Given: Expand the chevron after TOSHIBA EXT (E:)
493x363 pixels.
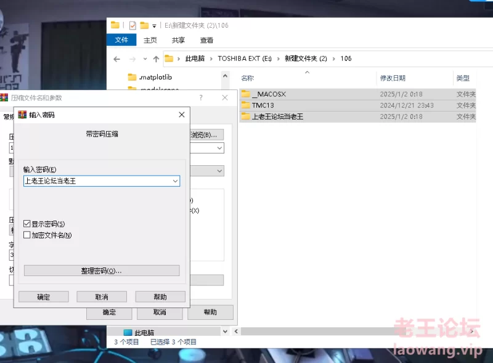Looking at the screenshot, I should 279,59.
